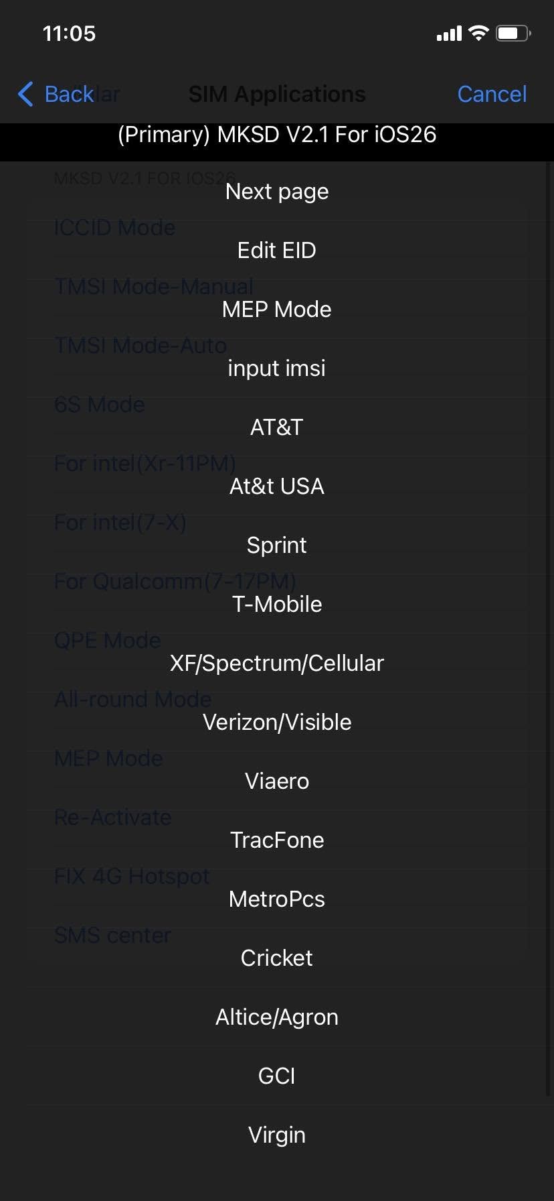This screenshot has width=554, height=1201.
Task: Select Cricket carrier
Action: pos(277,958)
